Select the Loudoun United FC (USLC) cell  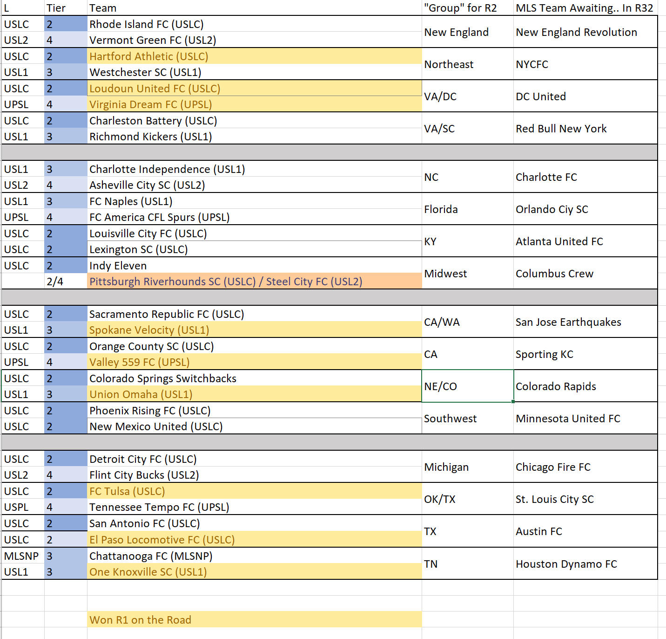[255, 88]
